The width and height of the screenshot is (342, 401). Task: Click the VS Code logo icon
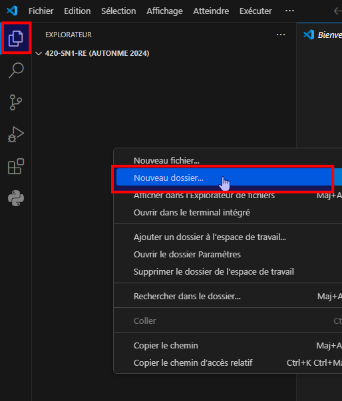point(12,11)
